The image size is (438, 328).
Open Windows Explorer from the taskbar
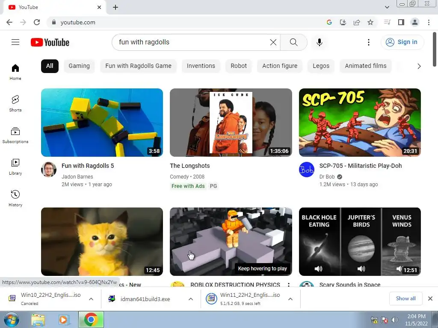click(38, 320)
